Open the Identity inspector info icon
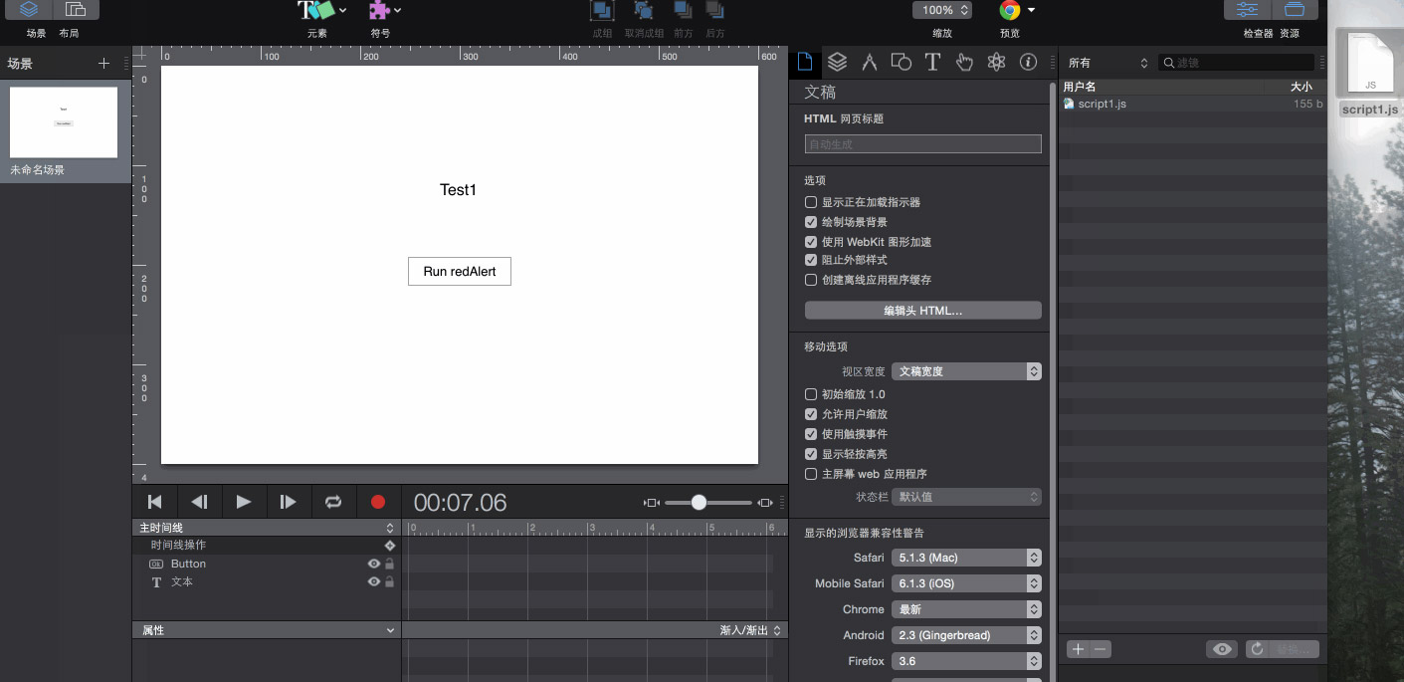1404x682 pixels. [x=1028, y=63]
